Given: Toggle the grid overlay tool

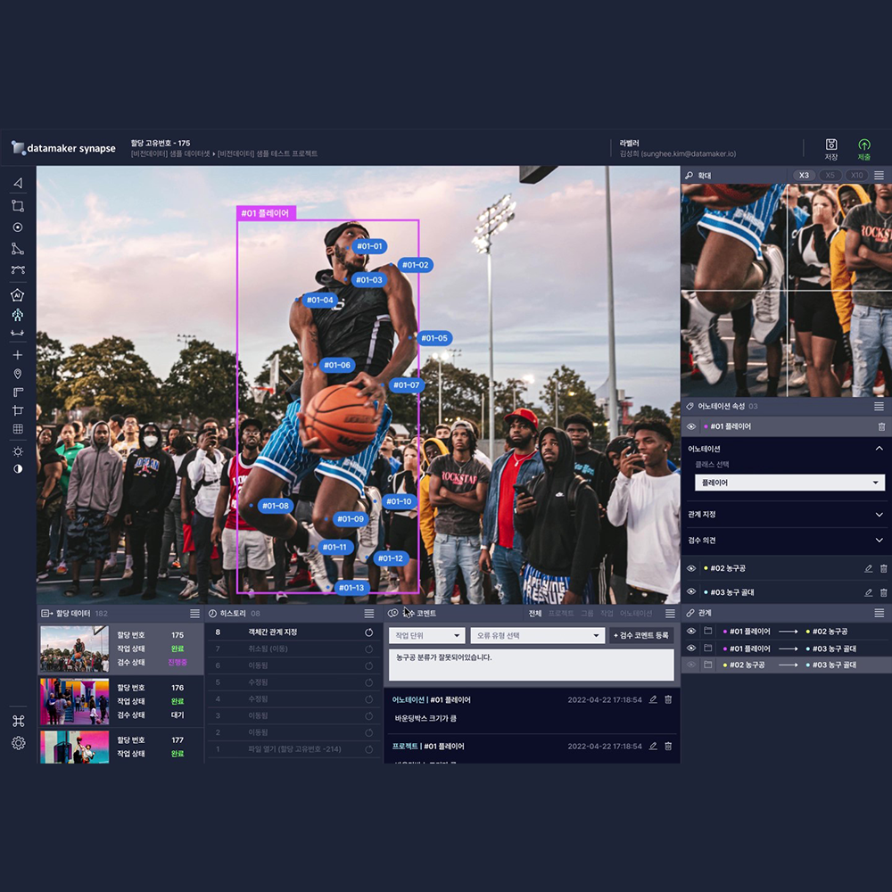Looking at the screenshot, I should point(18,429).
